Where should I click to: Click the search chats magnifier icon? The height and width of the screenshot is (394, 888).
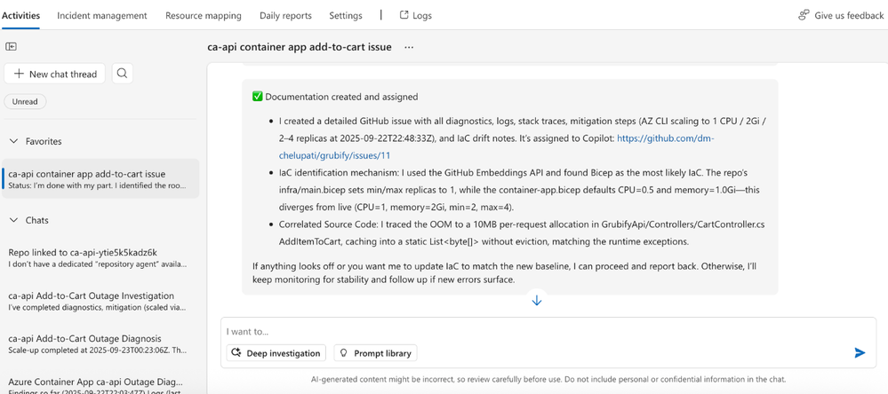123,74
